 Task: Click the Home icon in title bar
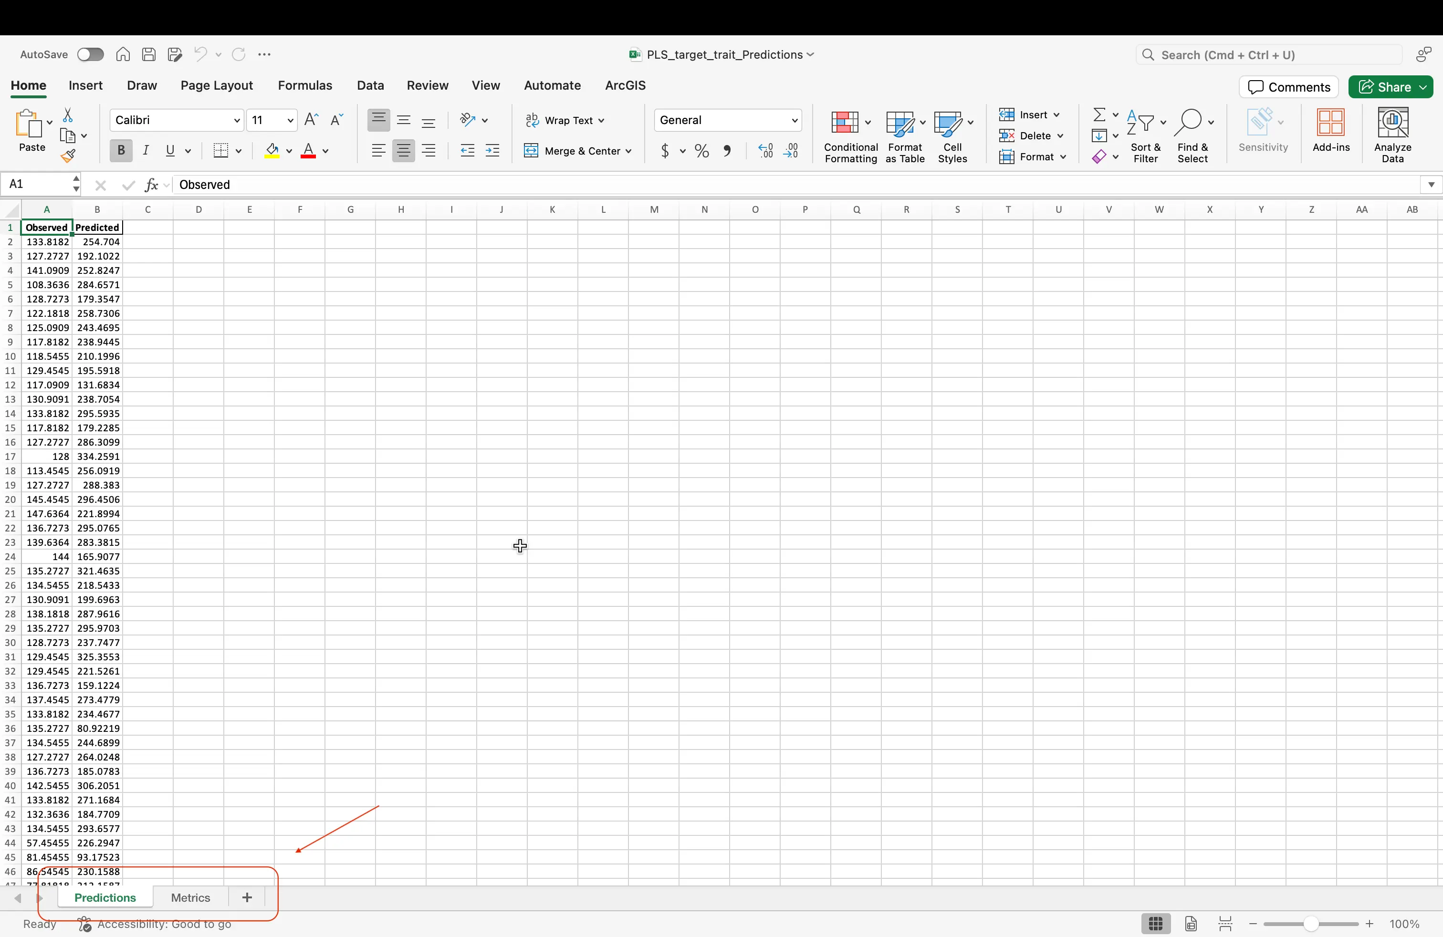(x=123, y=54)
